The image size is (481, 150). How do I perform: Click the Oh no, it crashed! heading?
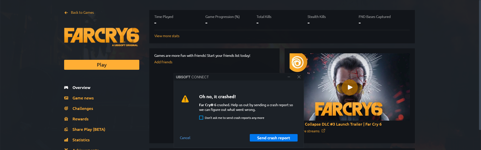tap(217, 97)
